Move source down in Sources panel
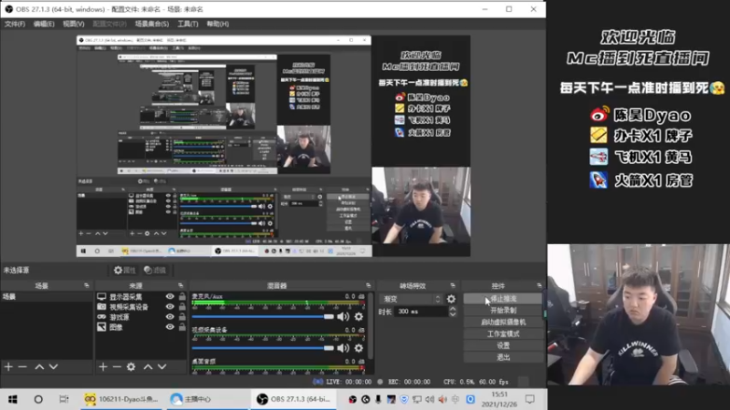 [x=162, y=367]
